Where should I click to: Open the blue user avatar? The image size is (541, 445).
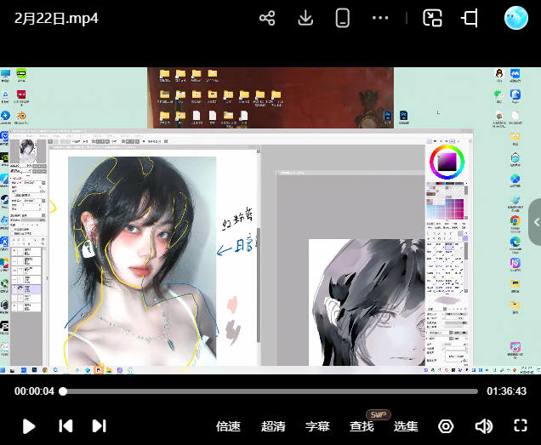516,18
